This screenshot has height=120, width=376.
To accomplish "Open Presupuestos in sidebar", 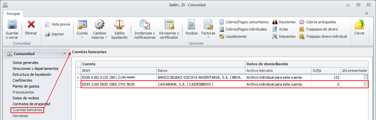I will (x=23, y=92).
